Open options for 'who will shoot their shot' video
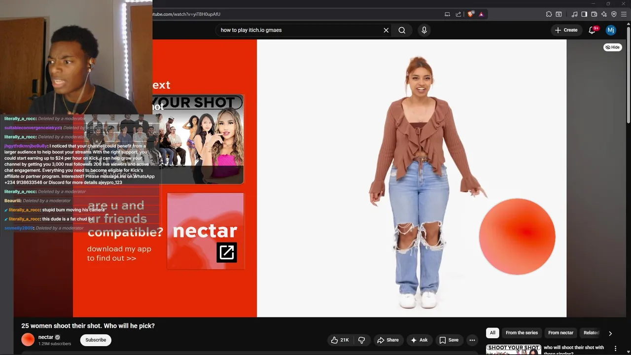The height and width of the screenshot is (355, 631). pos(615,349)
